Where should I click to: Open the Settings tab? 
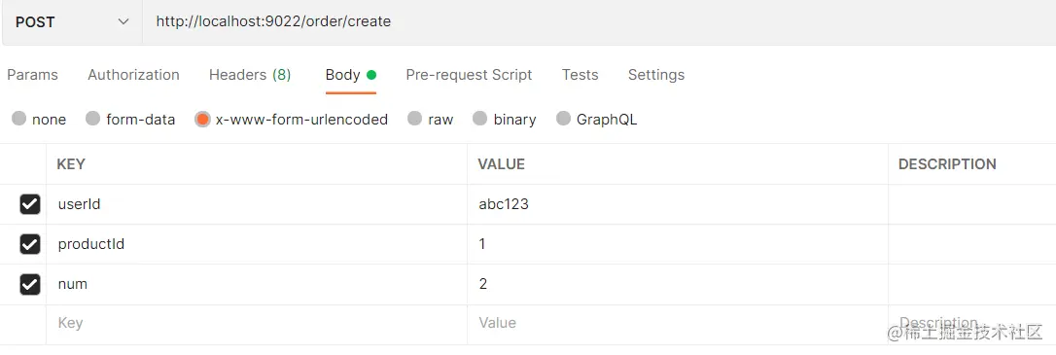[656, 75]
